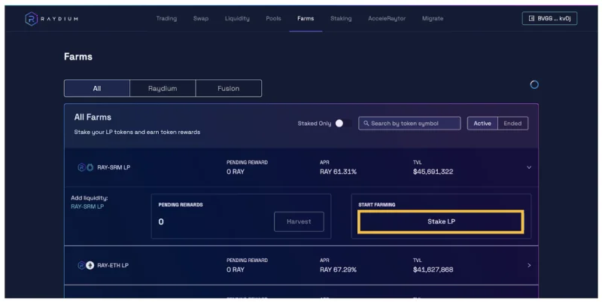Image resolution: width=602 pixels, height=302 pixels.
Task: Click the search magnifier icon
Action: [366, 124]
